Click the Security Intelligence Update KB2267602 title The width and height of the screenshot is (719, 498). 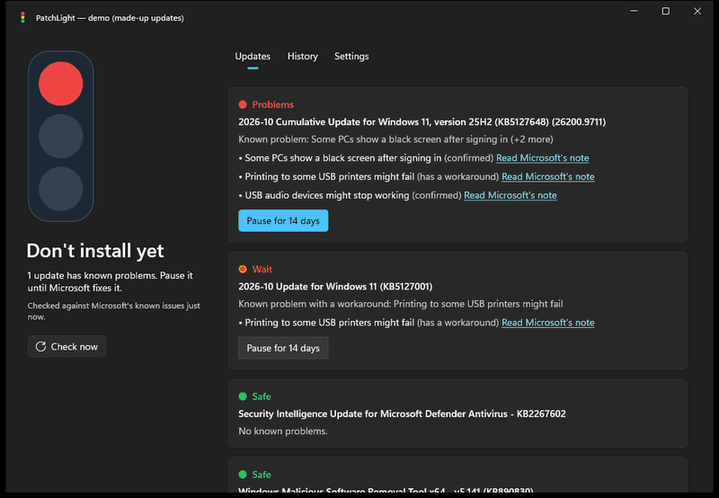coord(402,414)
